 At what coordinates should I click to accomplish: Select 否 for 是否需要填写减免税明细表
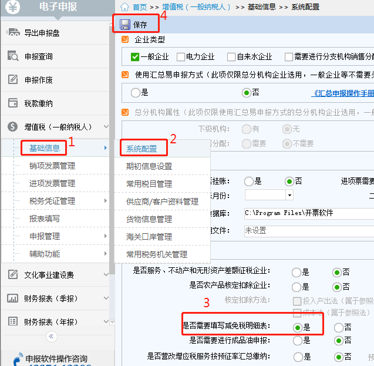pos(339,328)
